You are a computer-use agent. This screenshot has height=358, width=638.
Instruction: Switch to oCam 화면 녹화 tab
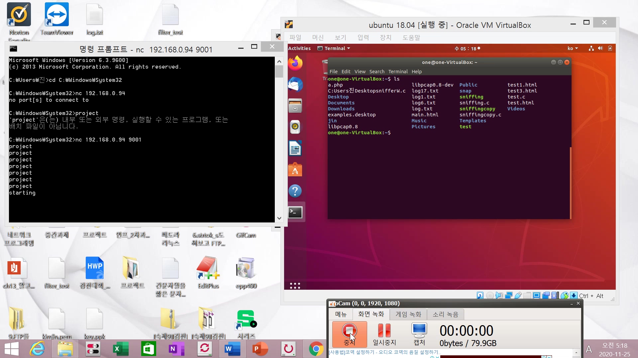pos(371,314)
